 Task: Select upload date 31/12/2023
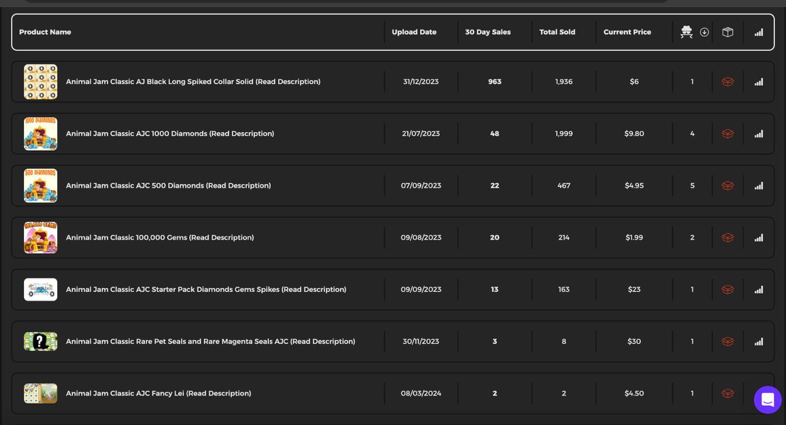pyautogui.click(x=421, y=82)
